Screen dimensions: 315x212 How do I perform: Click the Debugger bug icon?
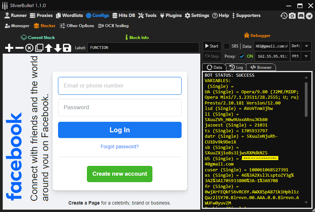tap(246, 36)
